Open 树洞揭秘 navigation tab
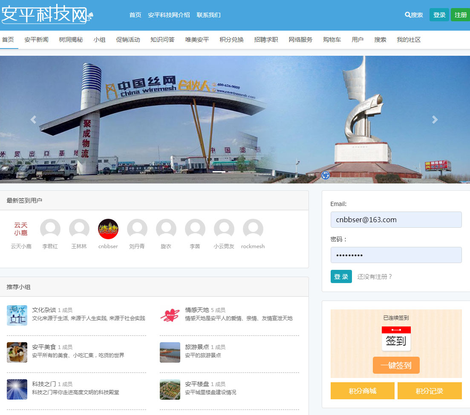The height and width of the screenshot is (415, 470). tap(71, 40)
